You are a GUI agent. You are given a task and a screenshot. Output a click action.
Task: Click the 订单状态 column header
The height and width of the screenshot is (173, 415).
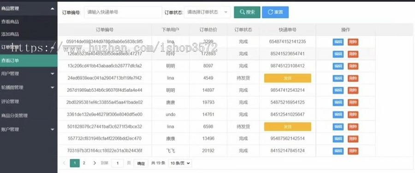tap(243, 30)
